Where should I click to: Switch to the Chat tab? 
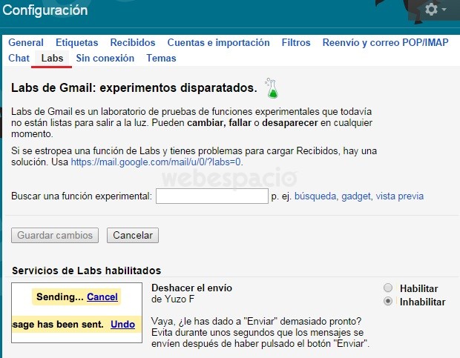[x=19, y=58]
